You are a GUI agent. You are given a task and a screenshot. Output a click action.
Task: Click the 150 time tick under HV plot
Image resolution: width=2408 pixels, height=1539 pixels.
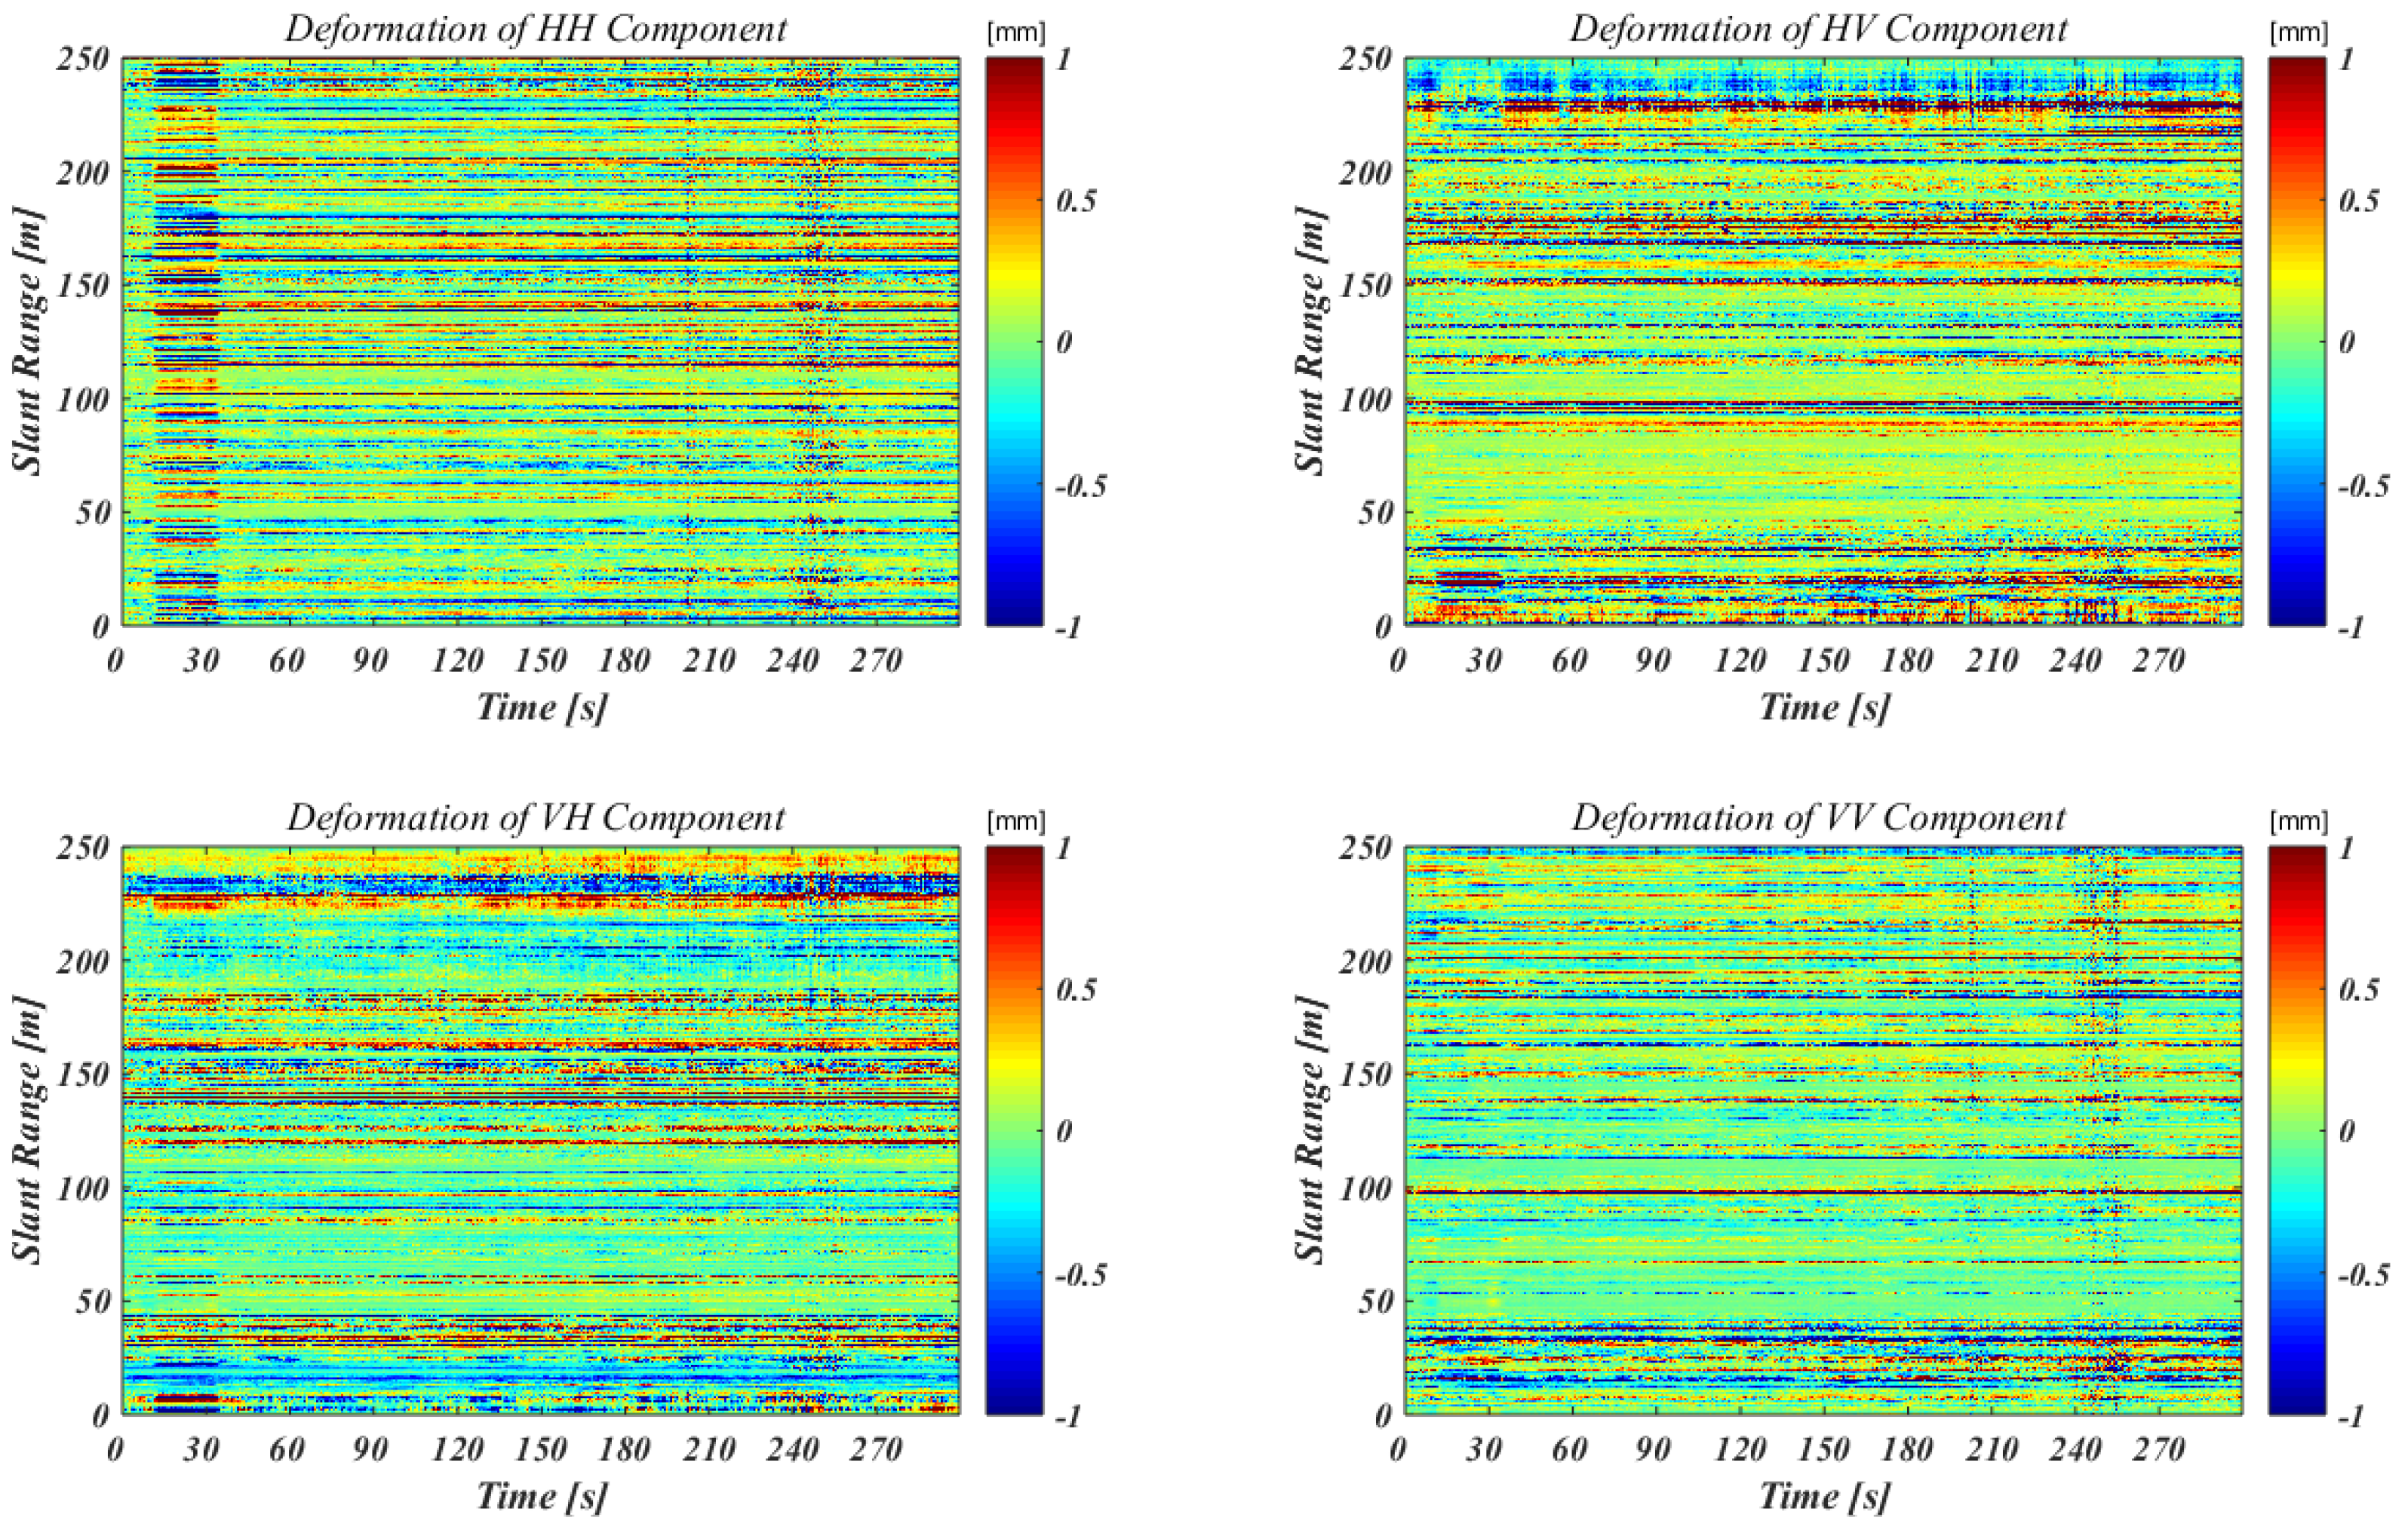click(1825, 661)
